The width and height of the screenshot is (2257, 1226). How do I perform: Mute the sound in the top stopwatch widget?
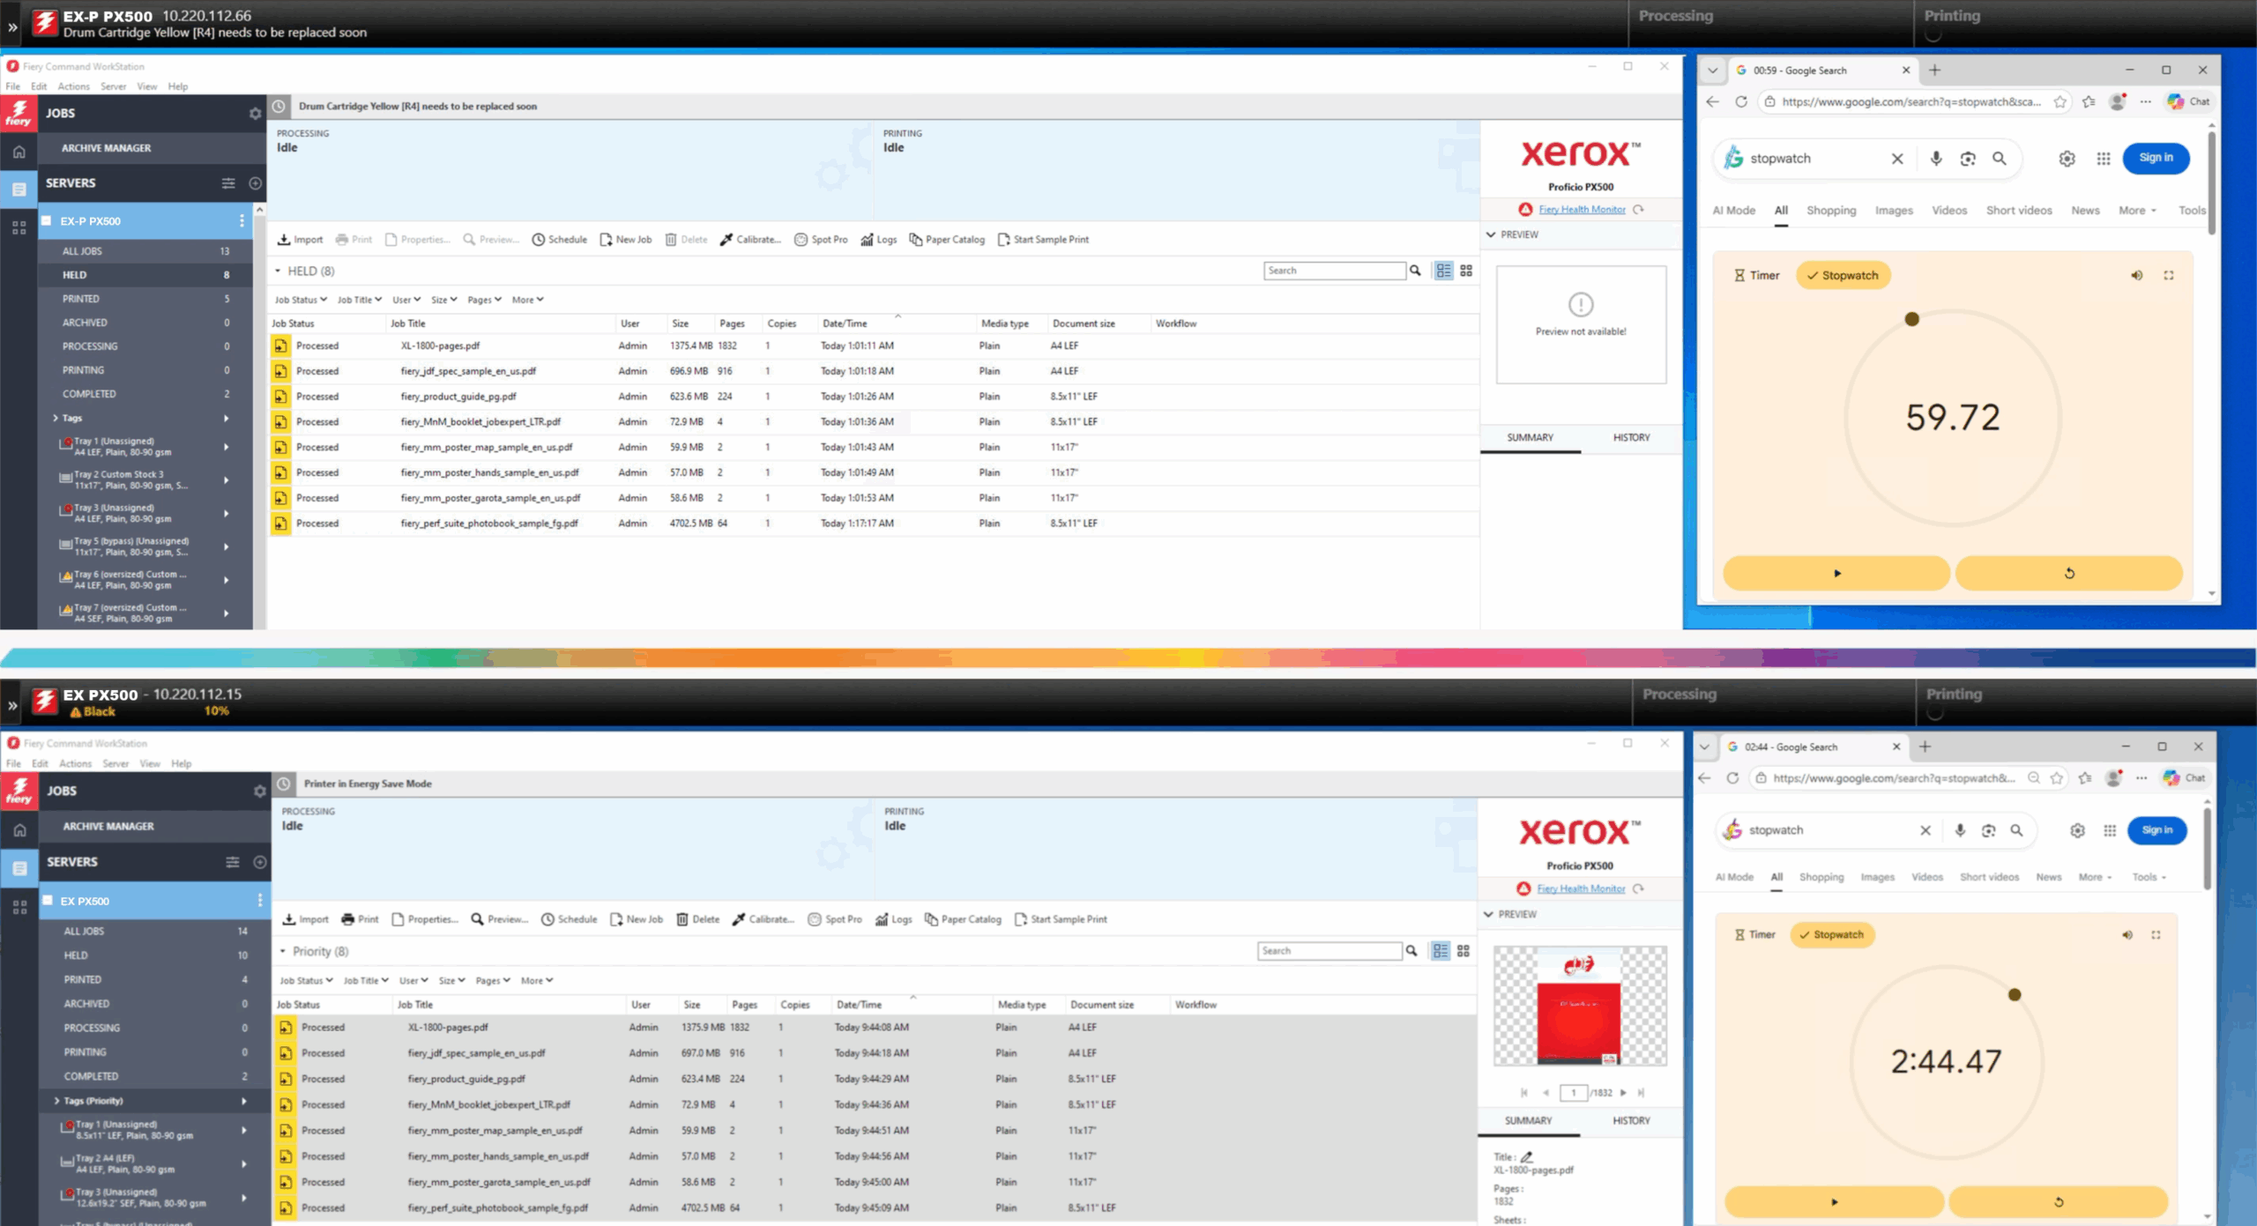[x=2137, y=276]
